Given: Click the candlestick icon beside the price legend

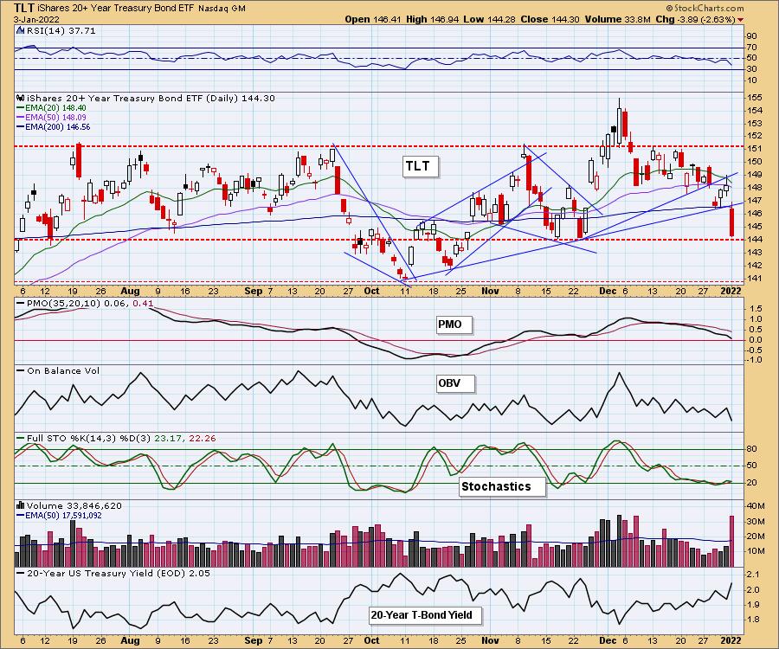Looking at the screenshot, I should tap(21, 98).
